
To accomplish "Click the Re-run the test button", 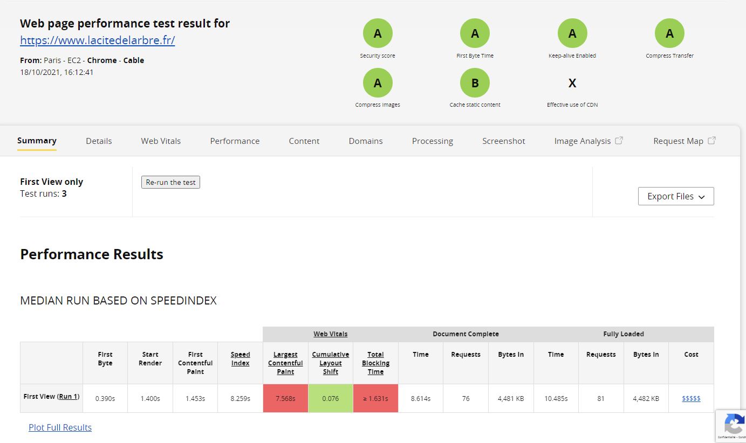I will coord(170,182).
